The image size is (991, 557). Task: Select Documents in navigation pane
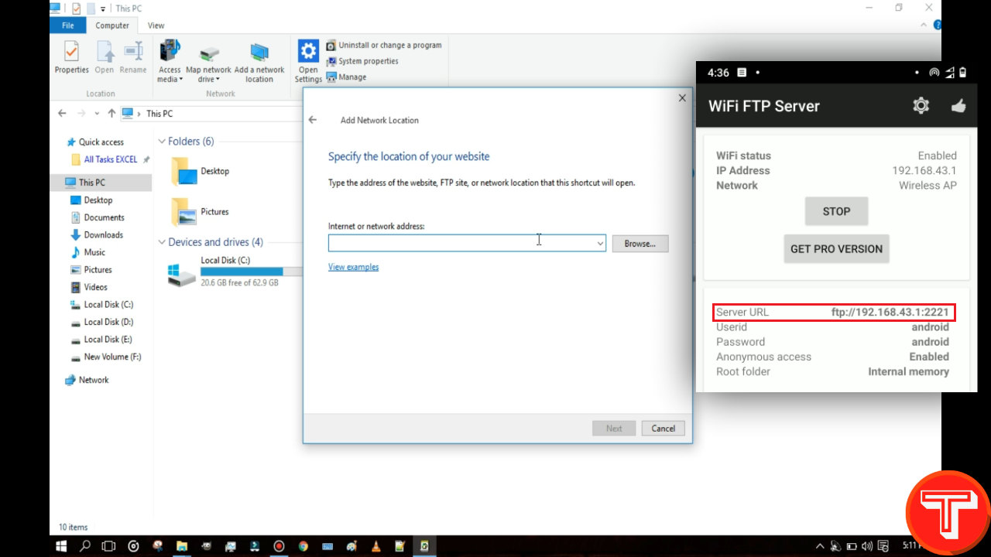(104, 217)
